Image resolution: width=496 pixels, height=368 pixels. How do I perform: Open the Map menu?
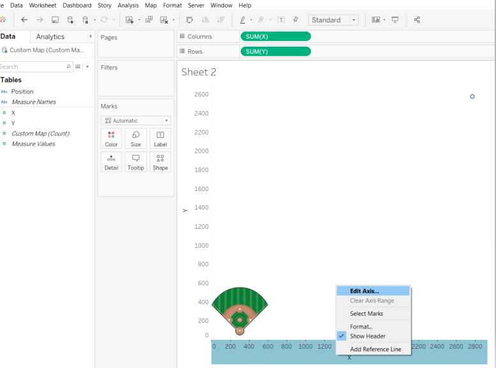tap(151, 5)
